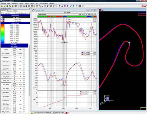Screen dimensions: 147x114
Task: Click the Sort Channels button
Action: [22, 13]
